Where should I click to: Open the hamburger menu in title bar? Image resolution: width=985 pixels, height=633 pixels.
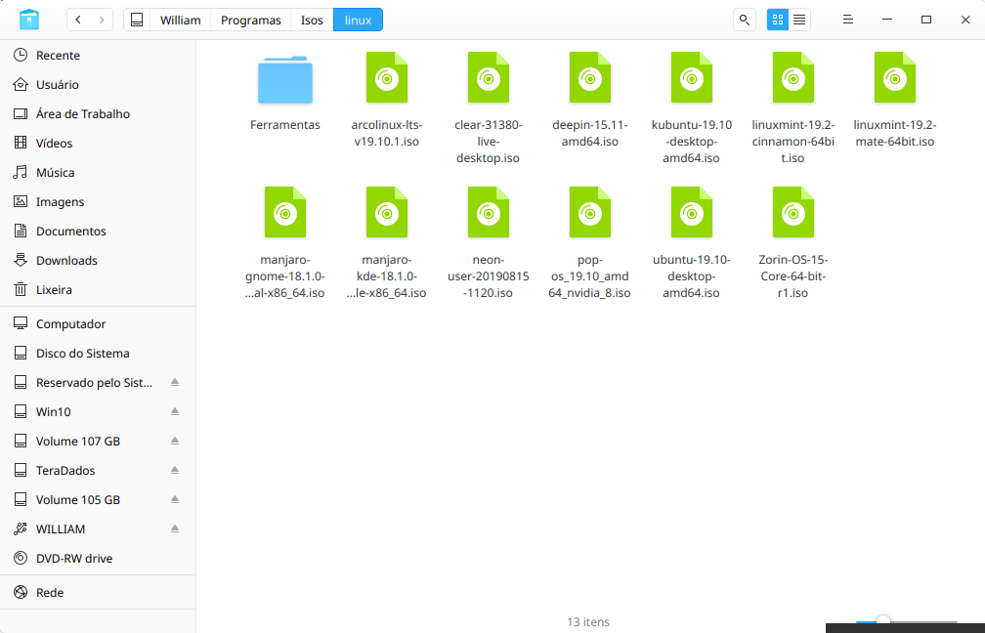click(848, 21)
